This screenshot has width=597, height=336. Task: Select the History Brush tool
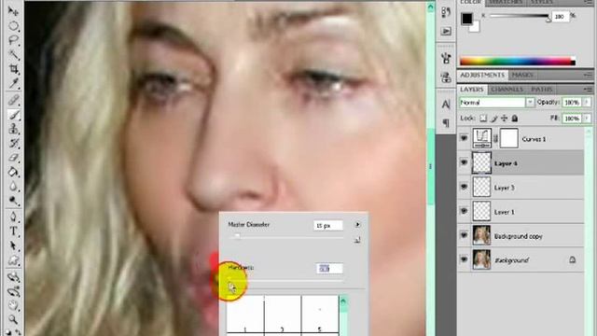[13, 143]
